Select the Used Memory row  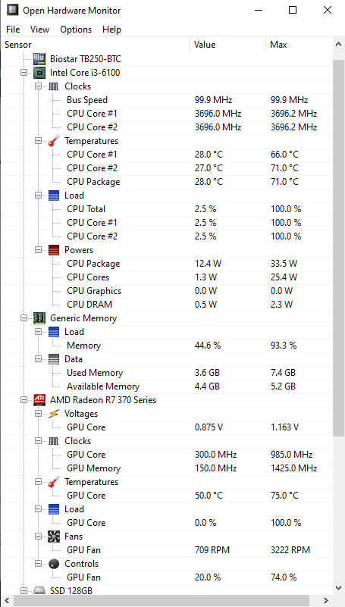click(168, 373)
